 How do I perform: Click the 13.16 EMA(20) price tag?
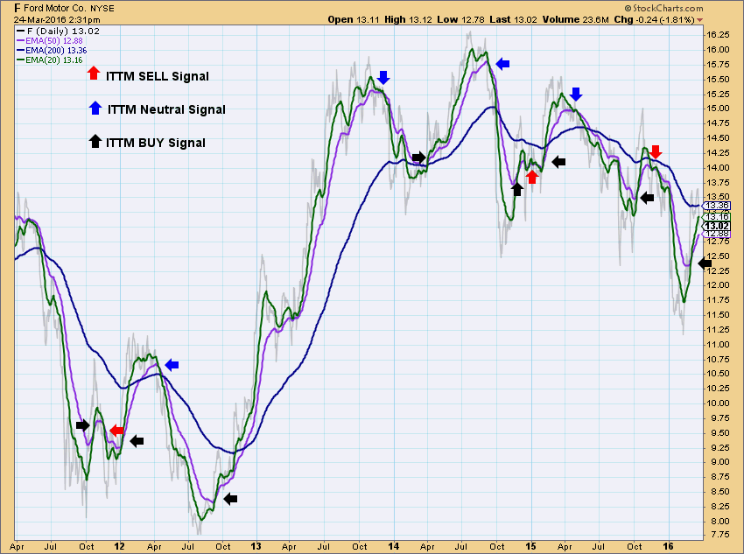click(716, 217)
